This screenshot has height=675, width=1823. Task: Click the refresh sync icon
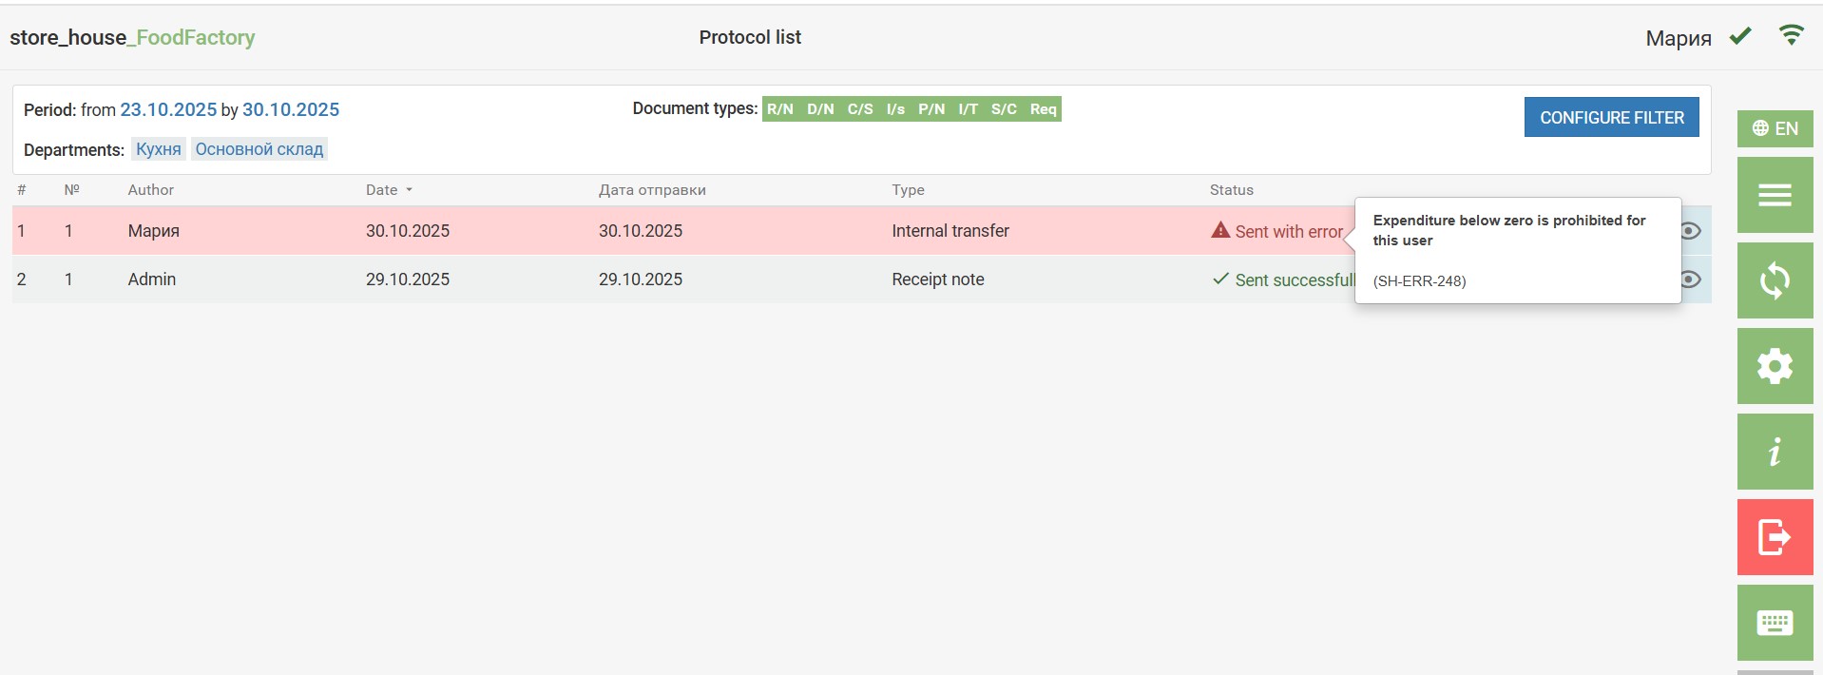coord(1774,280)
